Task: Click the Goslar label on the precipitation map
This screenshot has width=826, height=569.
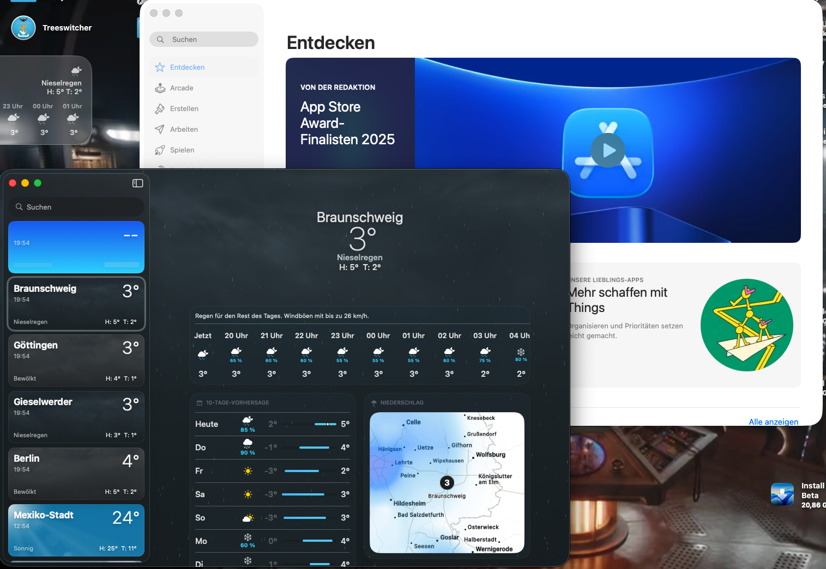Action: pyautogui.click(x=450, y=537)
